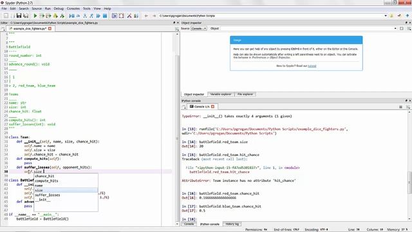Expand working directory path dropdown

tap(386, 15)
